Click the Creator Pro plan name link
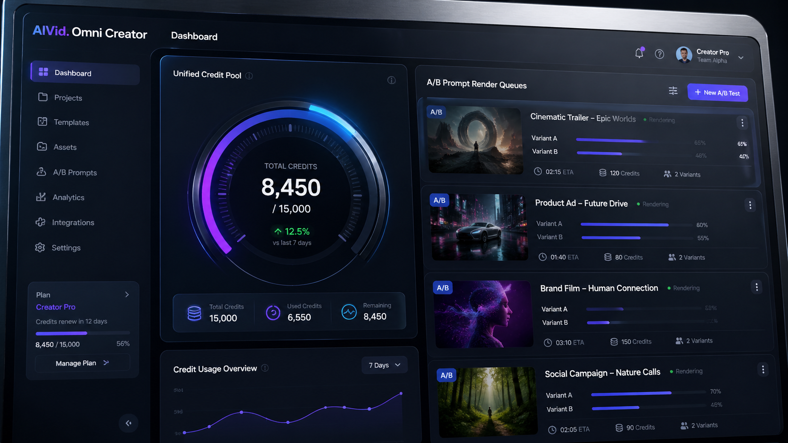The width and height of the screenshot is (788, 443). pos(56,307)
